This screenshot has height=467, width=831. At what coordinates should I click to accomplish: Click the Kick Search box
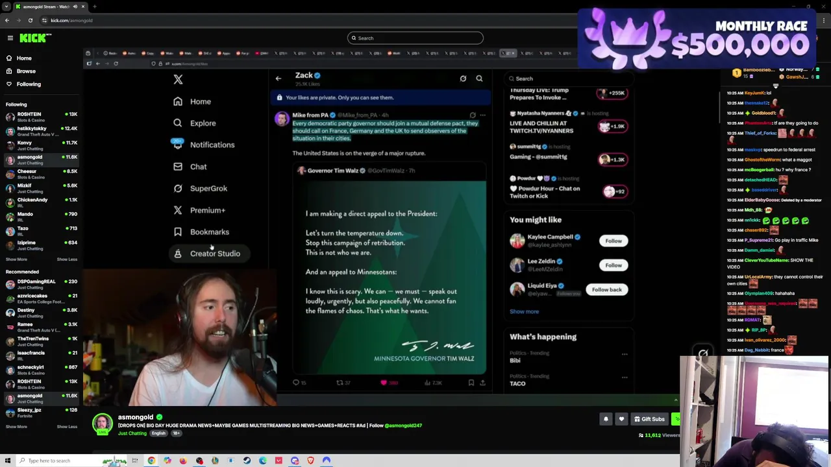coord(415,38)
